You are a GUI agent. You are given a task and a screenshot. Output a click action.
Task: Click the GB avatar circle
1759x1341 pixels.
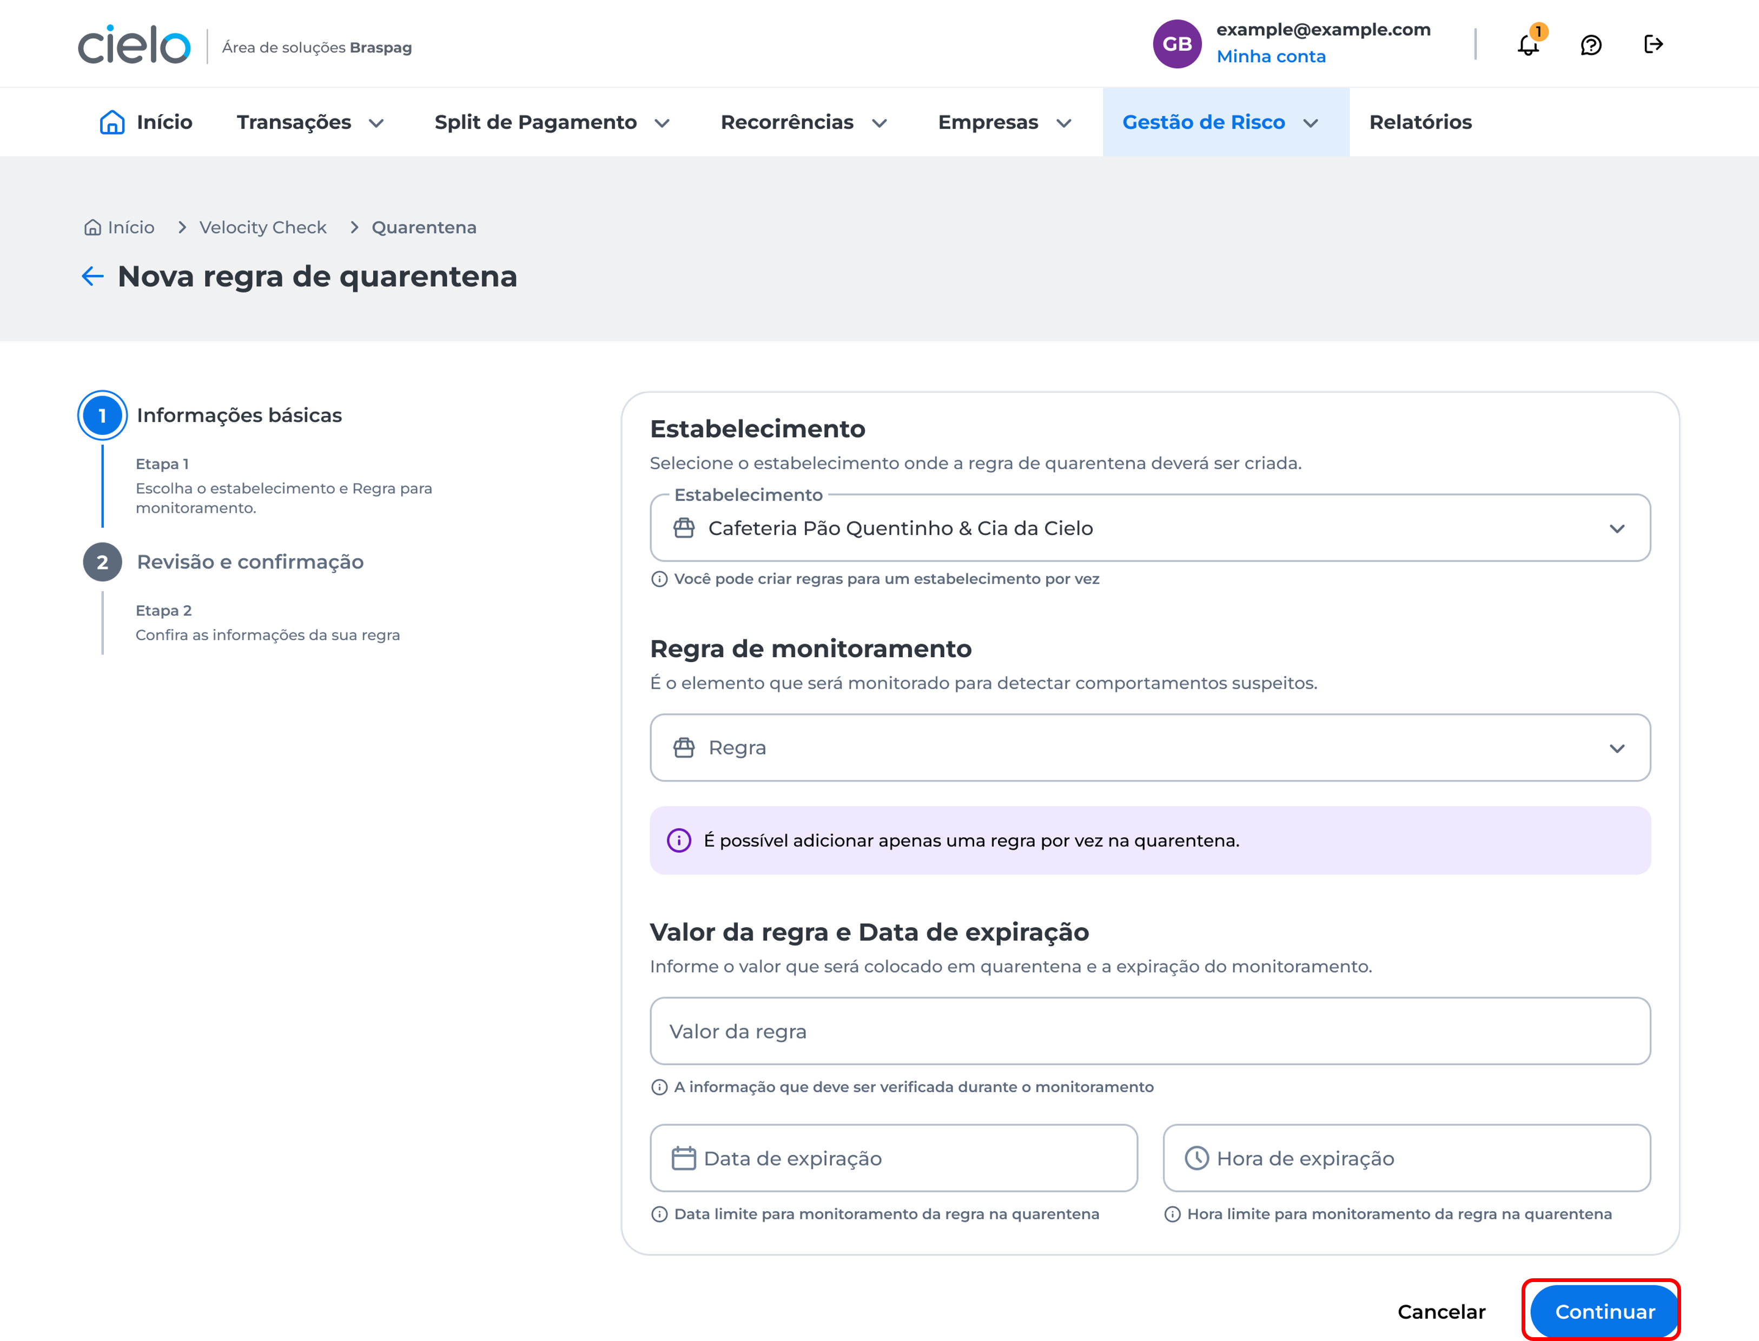1176,44
